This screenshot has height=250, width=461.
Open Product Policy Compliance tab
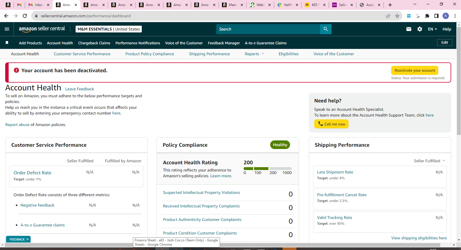pyautogui.click(x=150, y=54)
